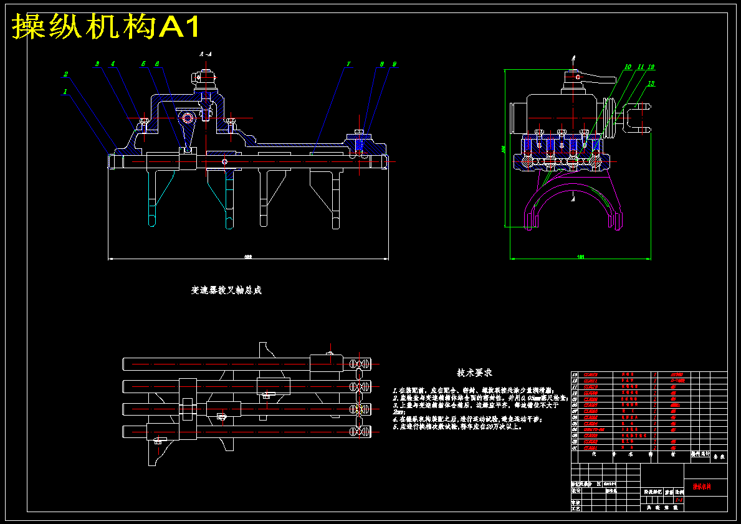Select parts list row number 01 cell
741x524 pixels.
[x=575, y=447]
